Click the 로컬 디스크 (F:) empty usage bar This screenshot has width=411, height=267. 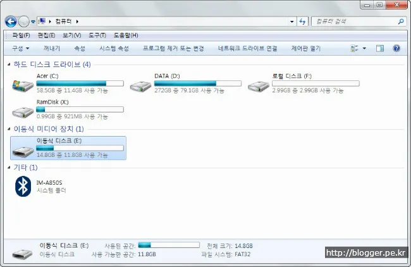[x=316, y=84]
